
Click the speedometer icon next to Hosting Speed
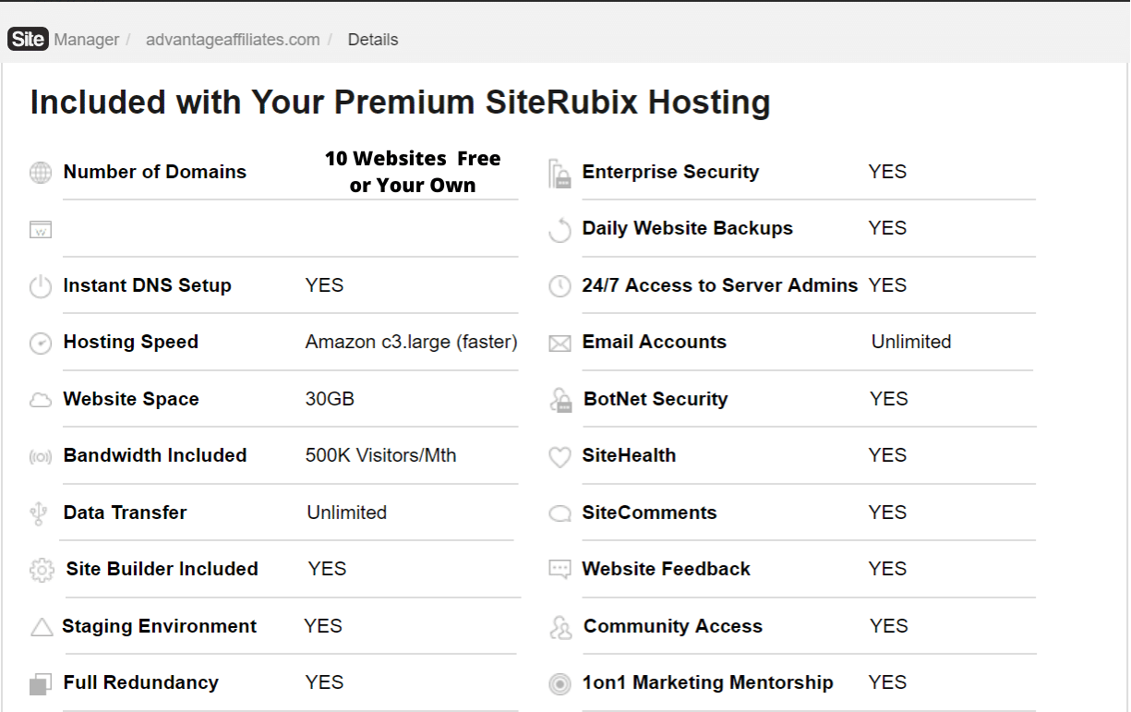tap(41, 344)
